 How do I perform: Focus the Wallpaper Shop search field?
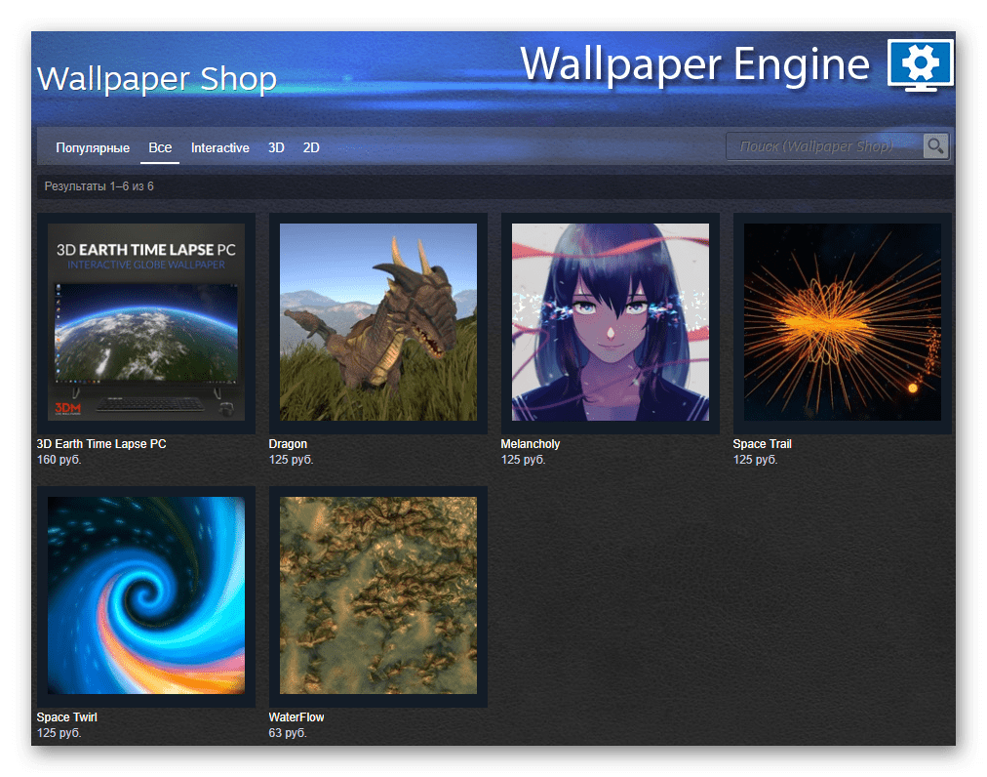pos(824,146)
